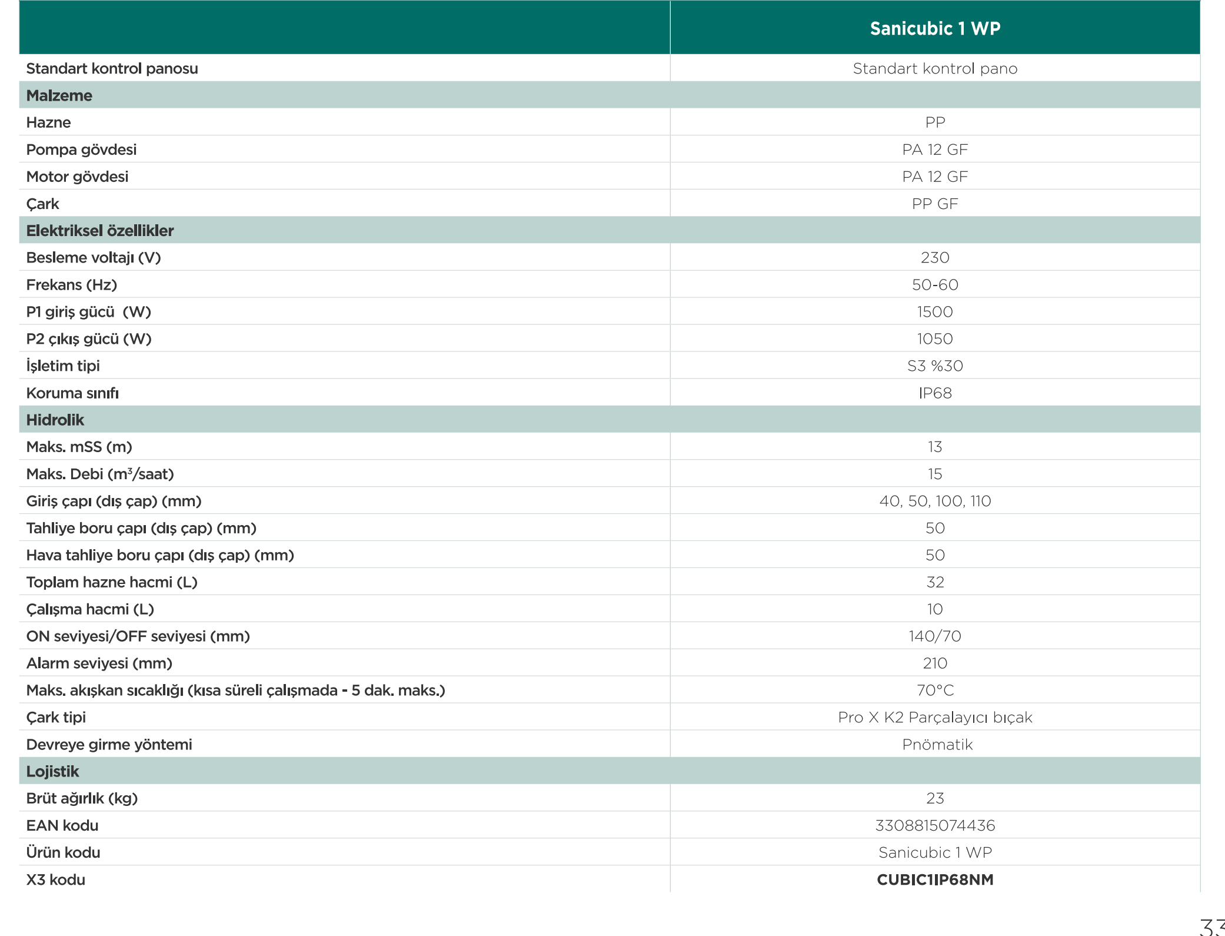The image size is (1225, 936).
Task: Select the 'Pompa gövdesi' row label
Action: coord(81,150)
